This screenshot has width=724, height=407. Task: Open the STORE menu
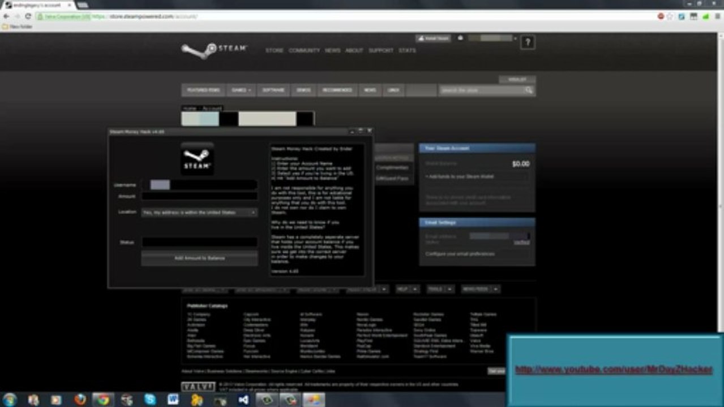[x=275, y=50]
